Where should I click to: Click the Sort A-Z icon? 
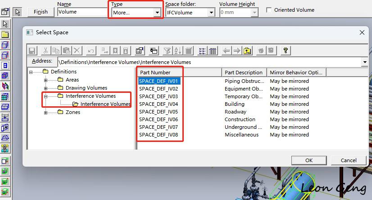(x=178, y=51)
